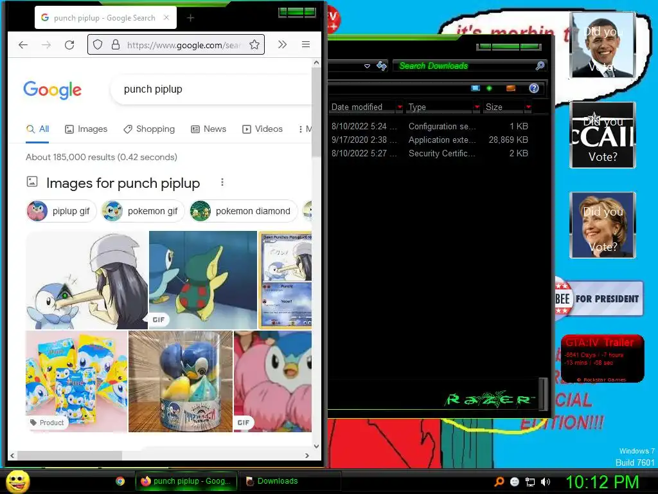Click the browser page scroll up arrow
This screenshot has height=494, width=658.
pos(316,62)
